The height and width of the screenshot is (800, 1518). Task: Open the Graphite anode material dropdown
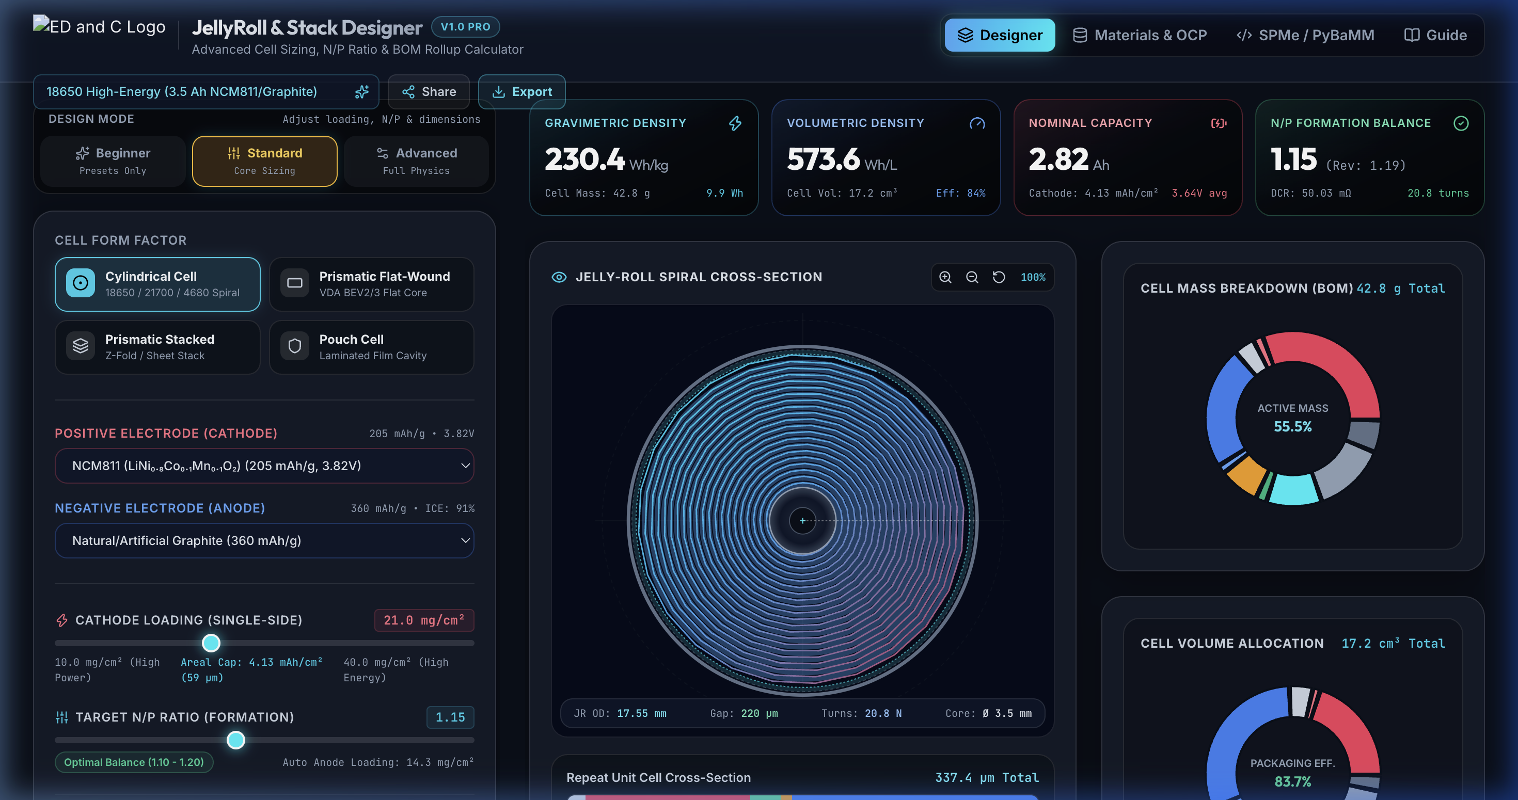pyautogui.click(x=264, y=541)
